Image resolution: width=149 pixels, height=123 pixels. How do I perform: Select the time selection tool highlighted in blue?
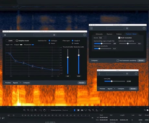point(74,110)
